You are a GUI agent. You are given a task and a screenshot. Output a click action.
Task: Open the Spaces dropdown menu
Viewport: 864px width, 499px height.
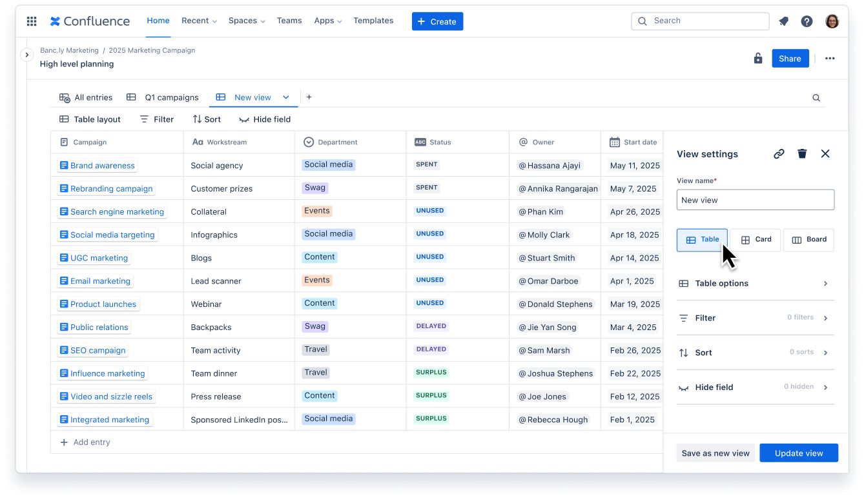point(247,21)
